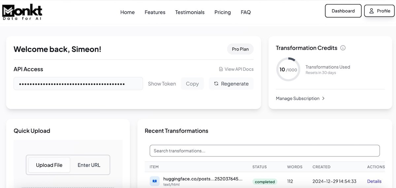
Task: Click the Monkt logo in the header
Action: (22, 12)
